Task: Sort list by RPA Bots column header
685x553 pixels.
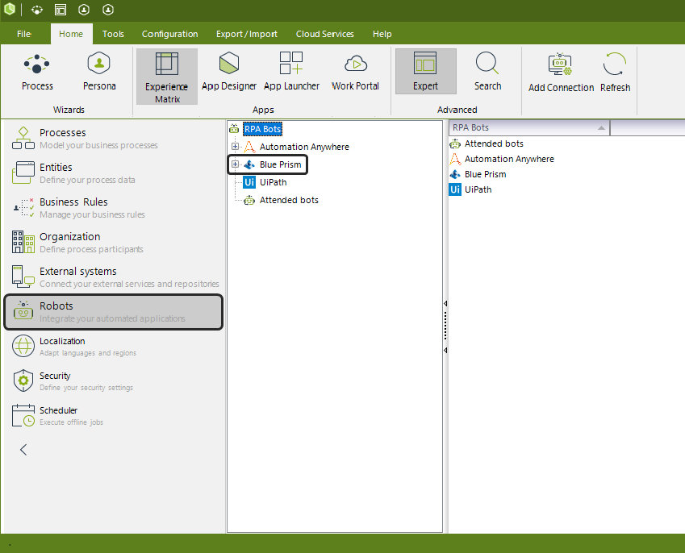Action: pyautogui.click(x=529, y=127)
